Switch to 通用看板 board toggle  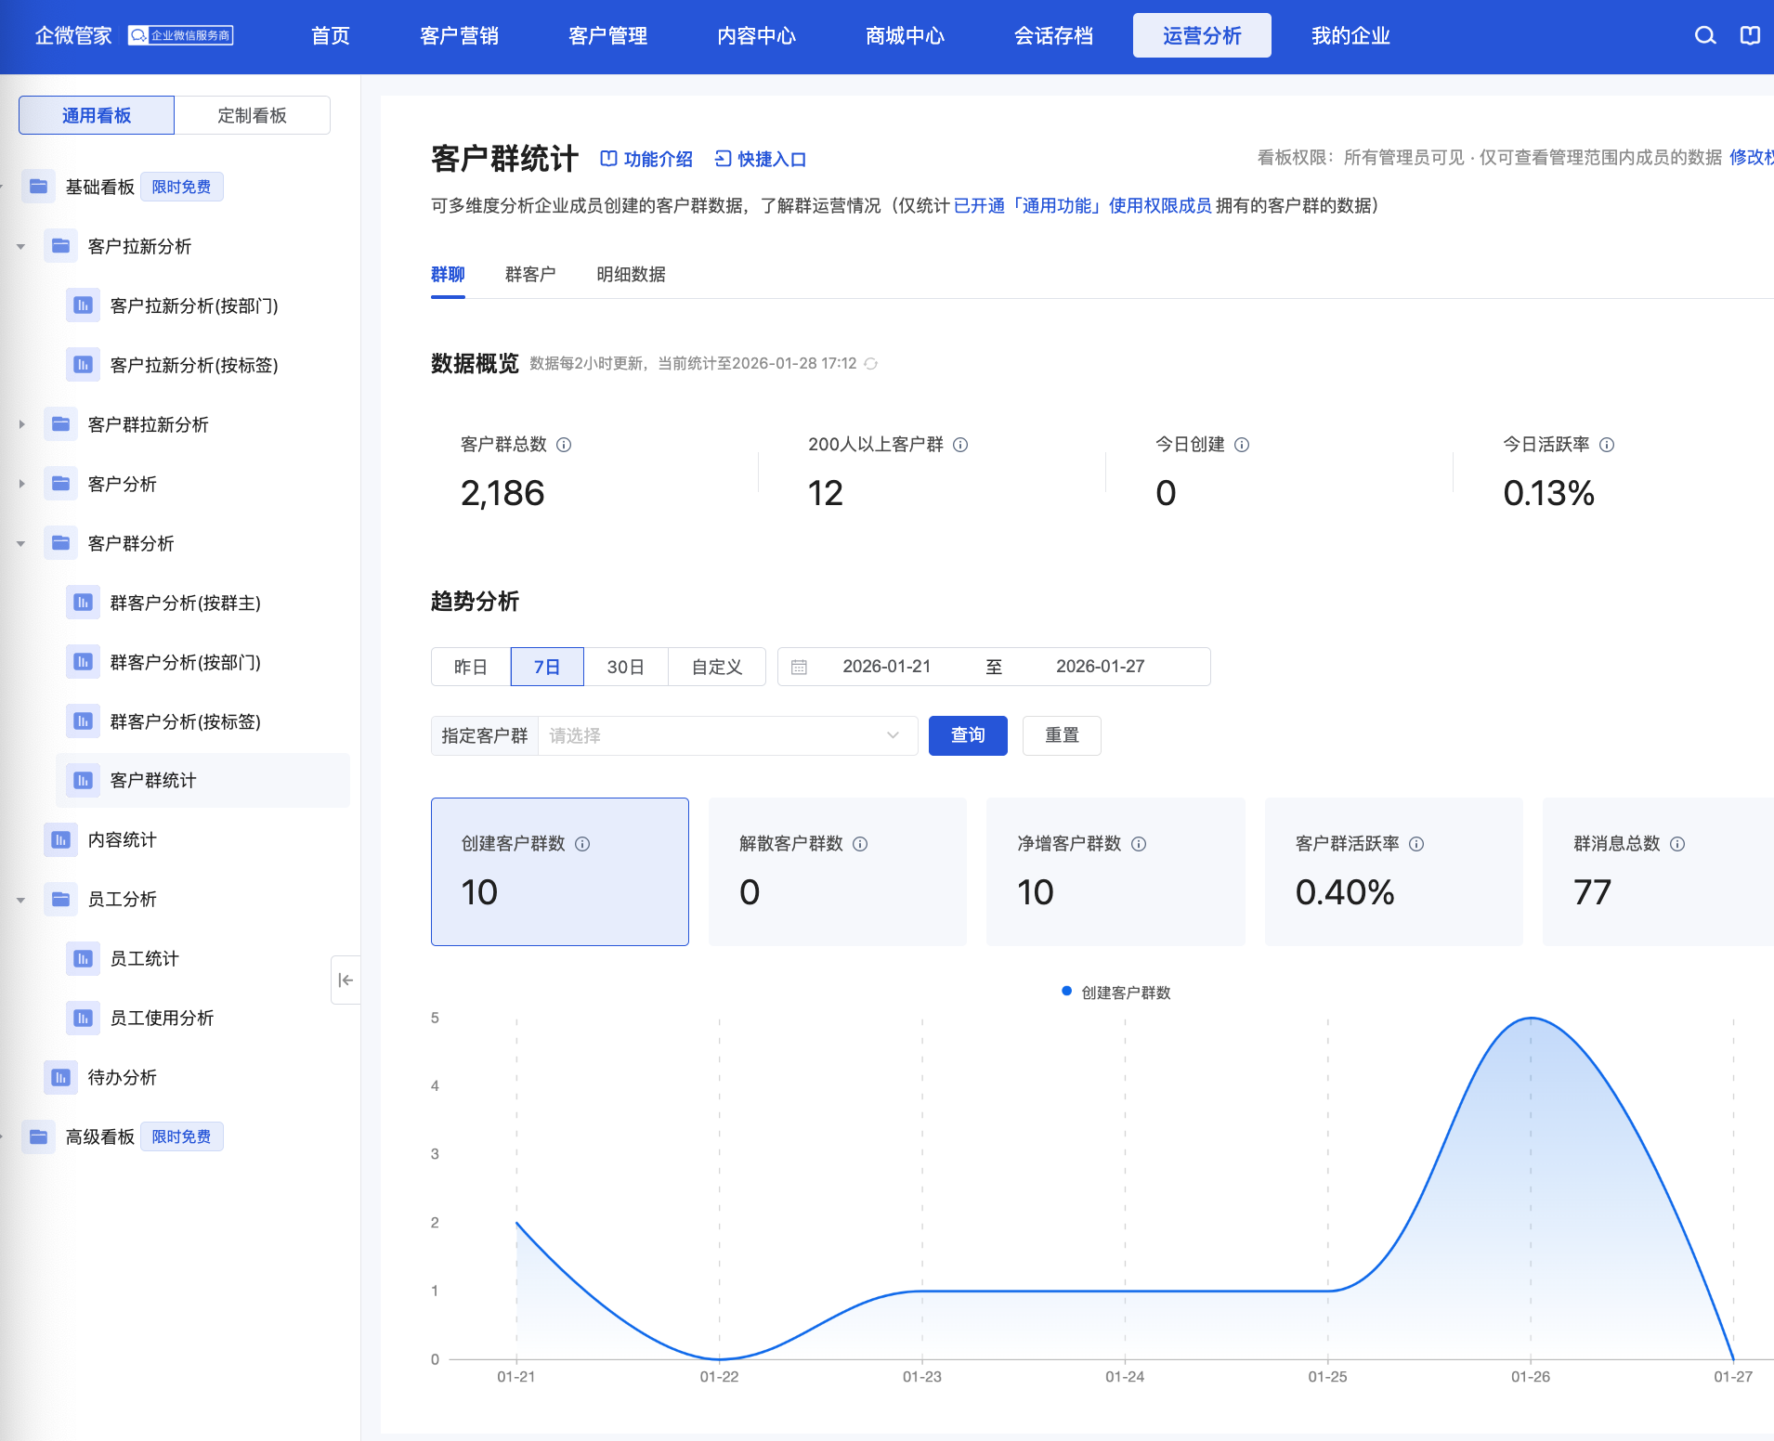[97, 115]
